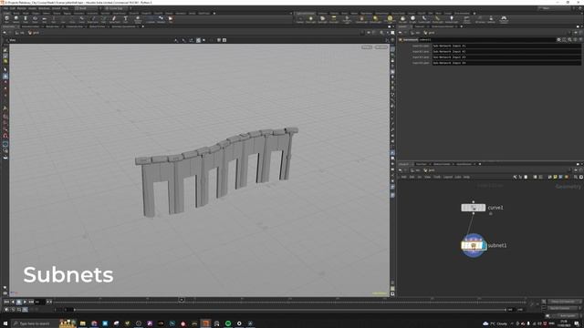This screenshot has height=328, width=584.
Task: Select the curve1 node
Action: (x=474, y=208)
